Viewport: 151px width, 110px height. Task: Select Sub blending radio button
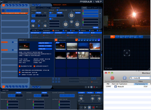tap(71, 31)
